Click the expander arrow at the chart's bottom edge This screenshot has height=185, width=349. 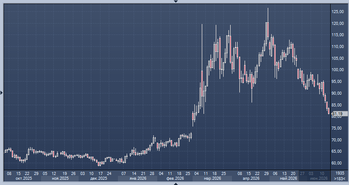tap(176, 184)
